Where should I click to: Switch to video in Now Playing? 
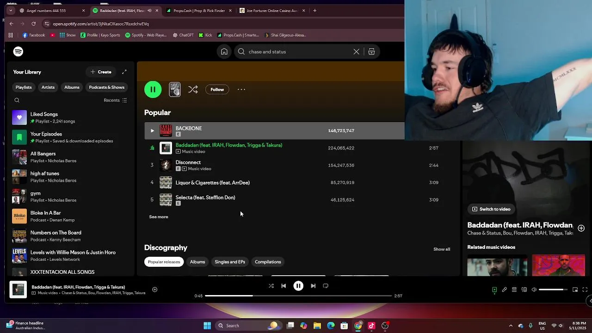pyautogui.click(x=491, y=209)
